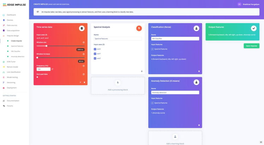Click the Live classification sidebar icon
This screenshot has height=145, width=264.
click(x=4, y=72)
